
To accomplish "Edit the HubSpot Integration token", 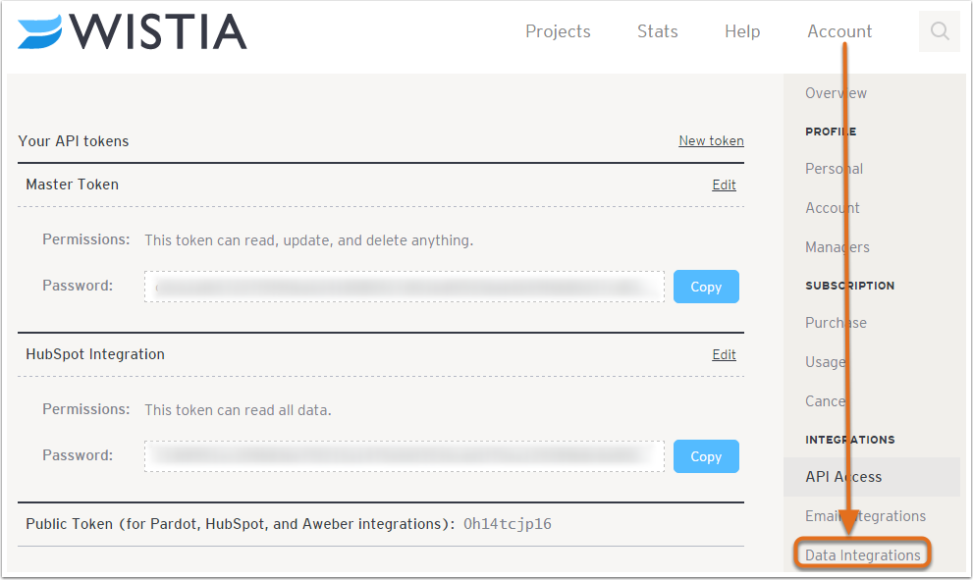I will coord(724,355).
